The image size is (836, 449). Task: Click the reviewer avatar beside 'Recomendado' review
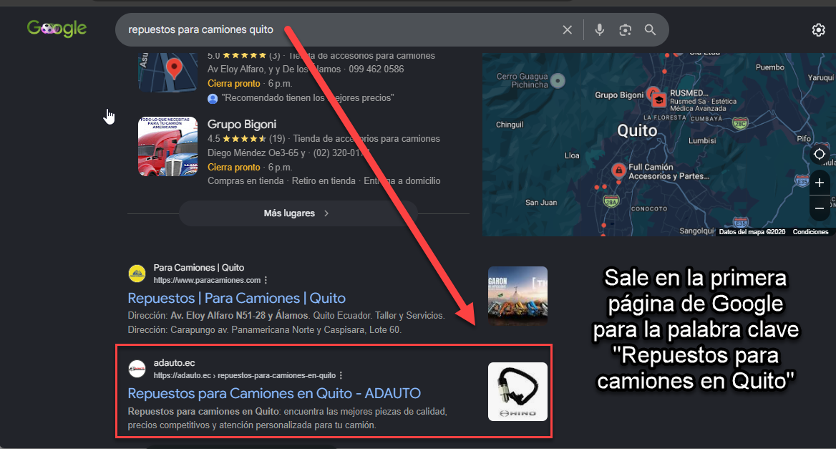213,99
